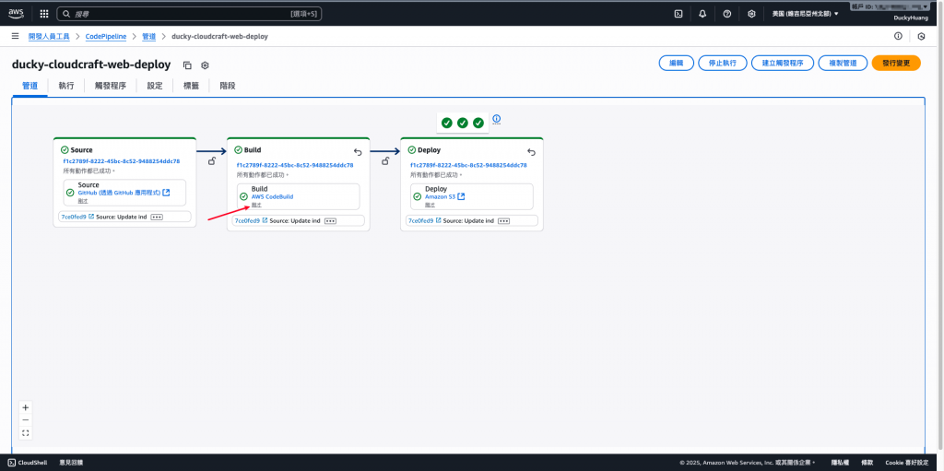
Task: Zoom in the pipeline canvas with the plus button
Action: (25, 407)
